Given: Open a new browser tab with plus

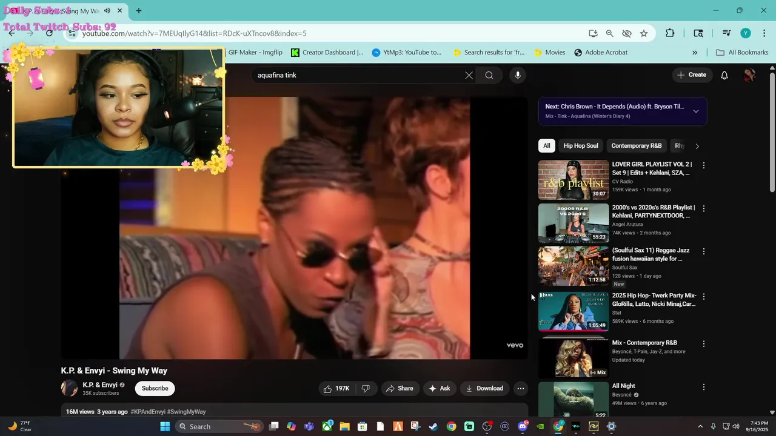Looking at the screenshot, I should [x=139, y=10].
